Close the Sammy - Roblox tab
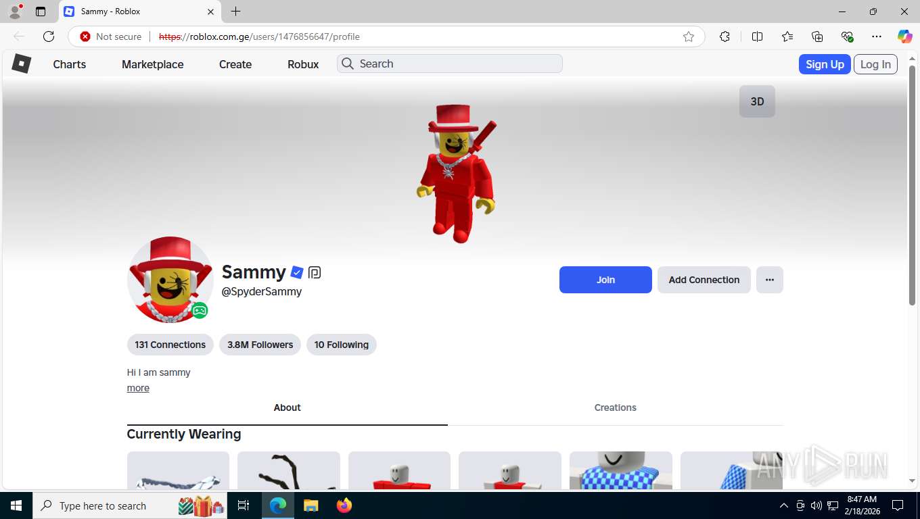This screenshot has height=519, width=920. pyautogui.click(x=210, y=11)
